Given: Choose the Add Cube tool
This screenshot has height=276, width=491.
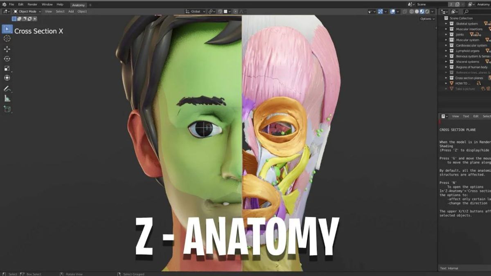Looking at the screenshot, I should (x=7, y=109).
